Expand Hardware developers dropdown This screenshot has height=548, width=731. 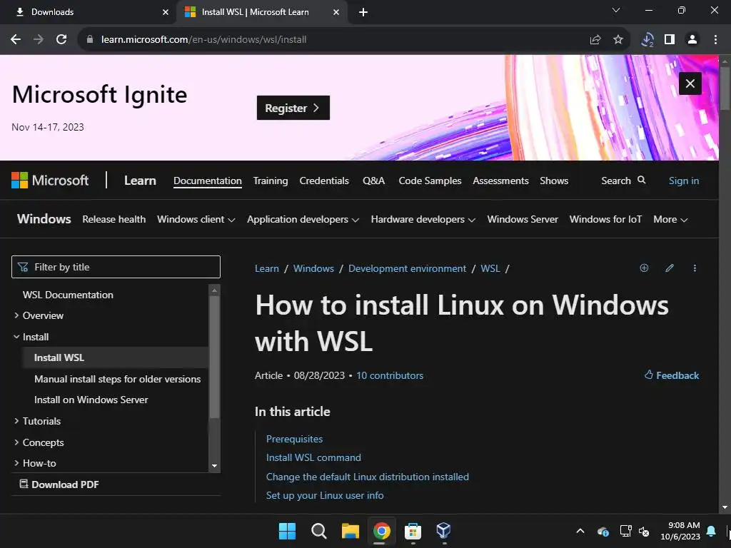tap(423, 219)
